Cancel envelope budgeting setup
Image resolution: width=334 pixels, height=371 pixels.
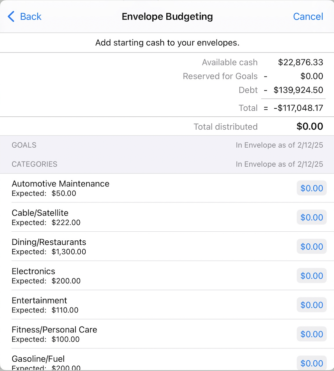point(308,16)
